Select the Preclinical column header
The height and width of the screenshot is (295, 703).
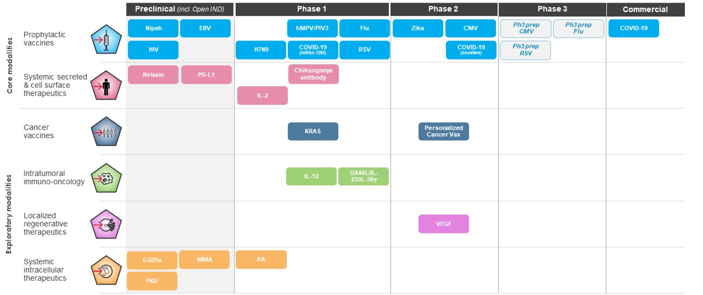(180, 9)
